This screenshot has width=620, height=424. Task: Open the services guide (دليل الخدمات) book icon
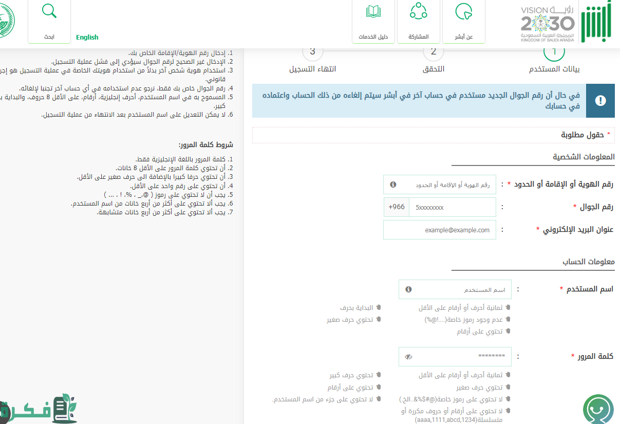click(373, 11)
